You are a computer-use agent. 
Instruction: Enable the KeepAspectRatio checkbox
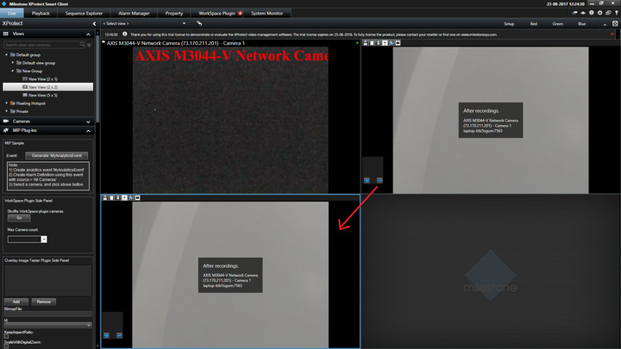click(x=6, y=334)
